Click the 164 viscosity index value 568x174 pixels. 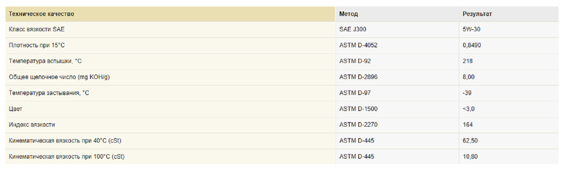[x=467, y=125]
